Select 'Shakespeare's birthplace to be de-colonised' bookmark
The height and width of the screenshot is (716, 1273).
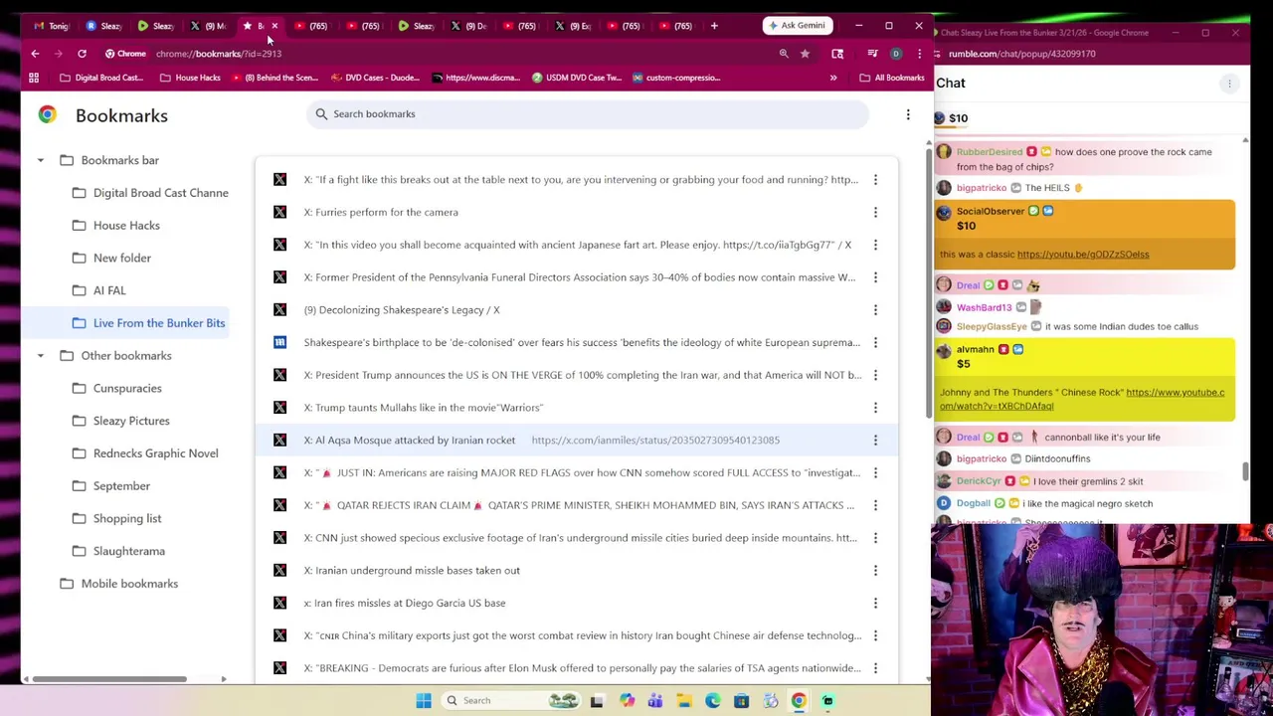click(x=577, y=343)
